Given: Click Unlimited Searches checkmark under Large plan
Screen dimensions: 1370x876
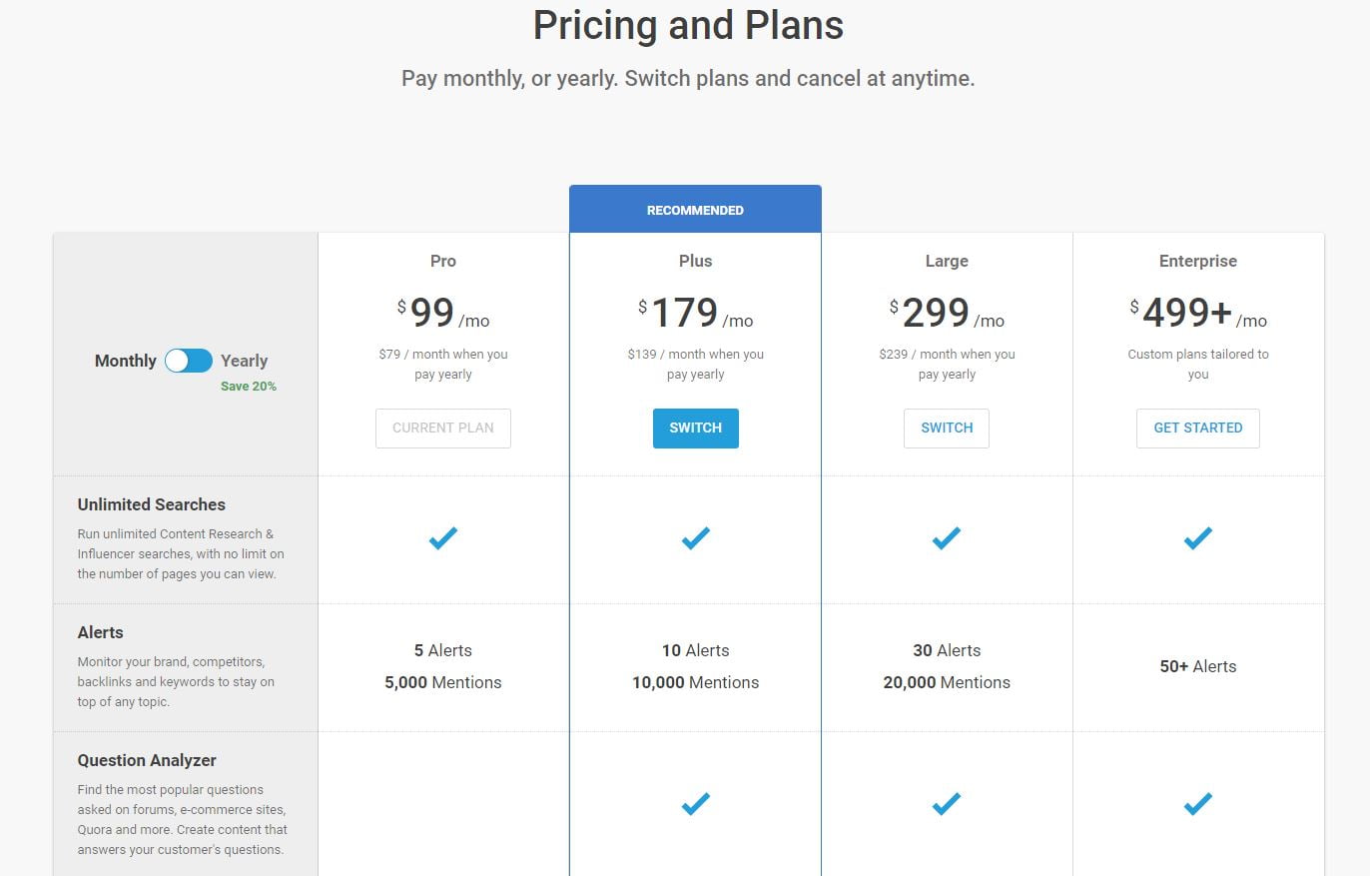Looking at the screenshot, I should pos(947,538).
